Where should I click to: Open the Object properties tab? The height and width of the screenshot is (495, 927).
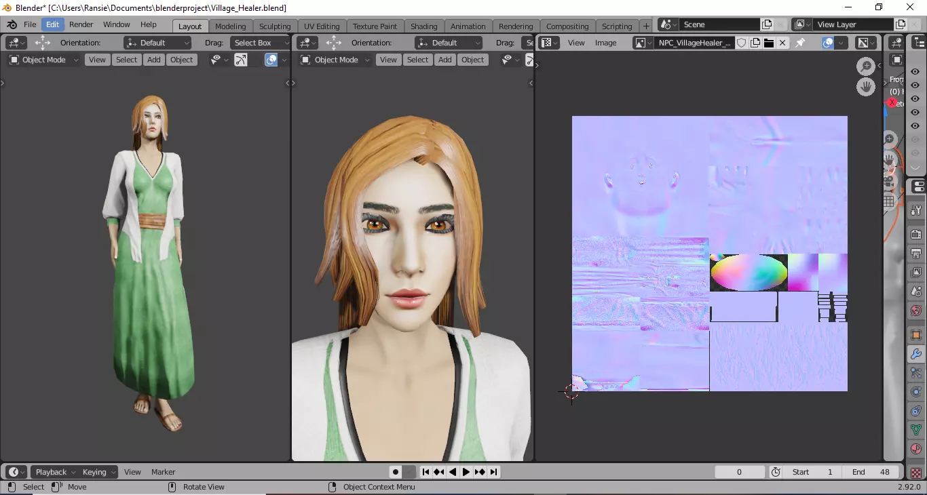tap(916, 335)
